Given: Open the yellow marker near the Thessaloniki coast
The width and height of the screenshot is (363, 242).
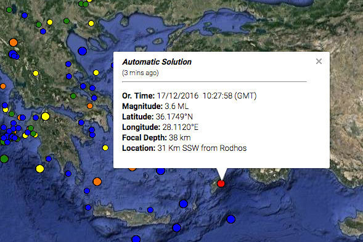Looking at the screenshot, I should 91,23.
